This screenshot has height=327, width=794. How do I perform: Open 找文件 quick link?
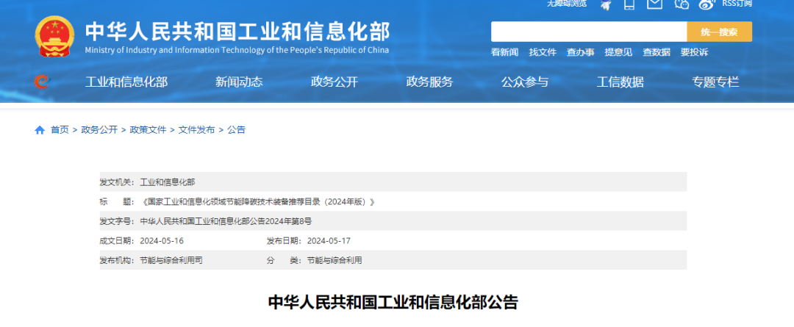click(543, 52)
